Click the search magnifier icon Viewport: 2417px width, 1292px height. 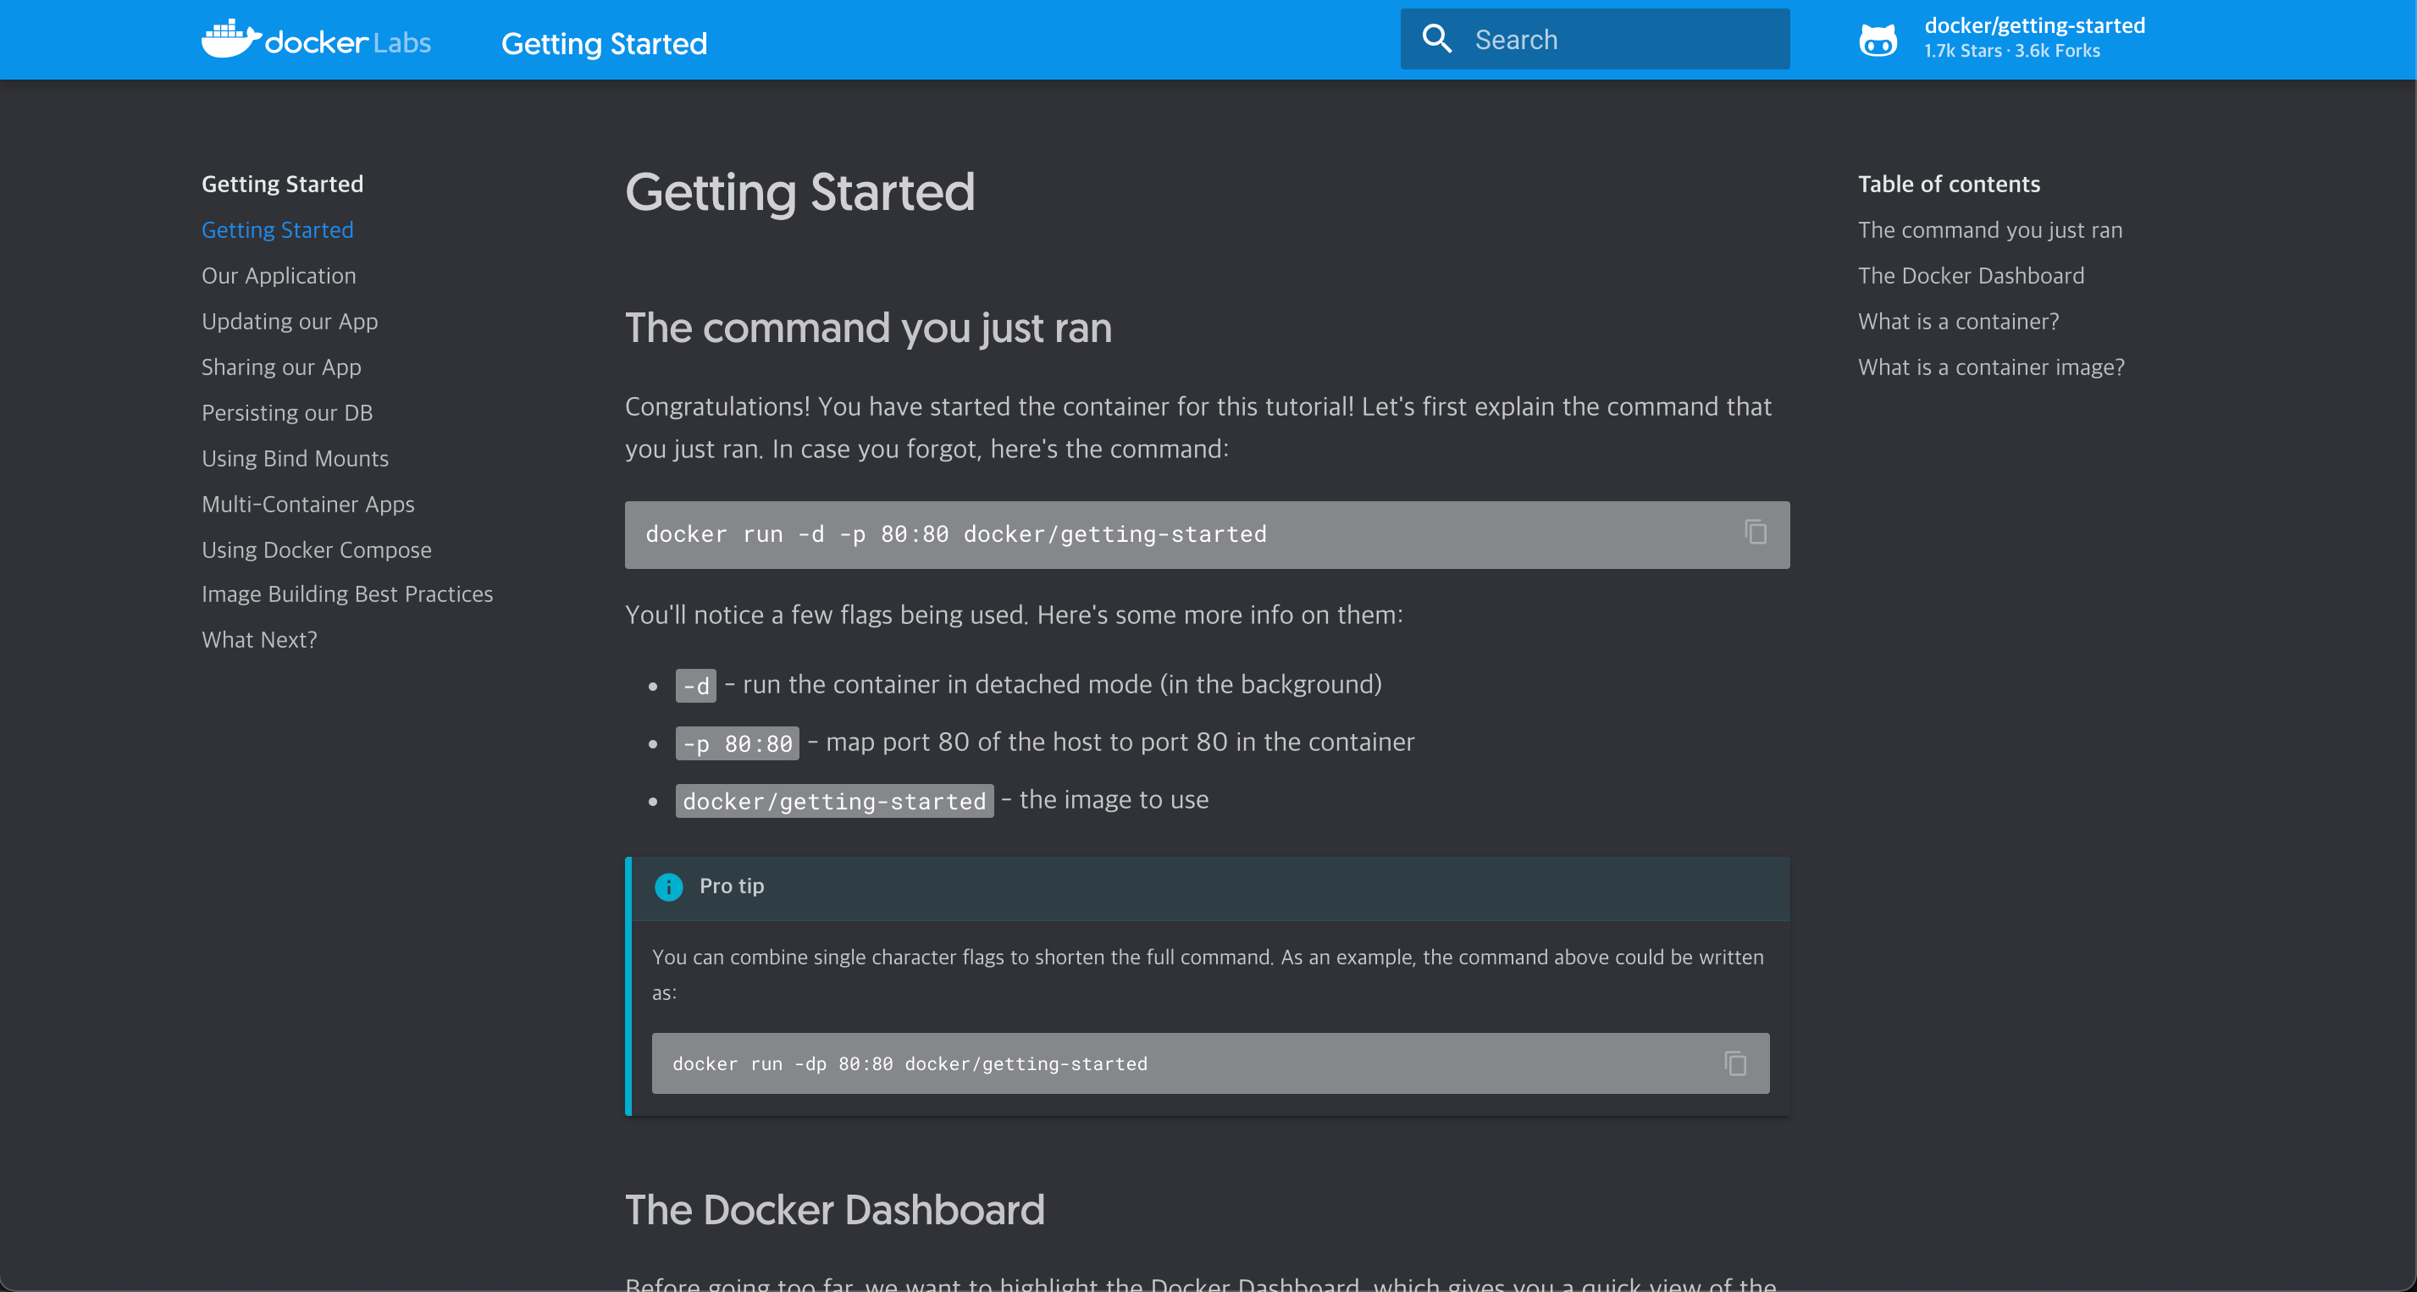1436,38
